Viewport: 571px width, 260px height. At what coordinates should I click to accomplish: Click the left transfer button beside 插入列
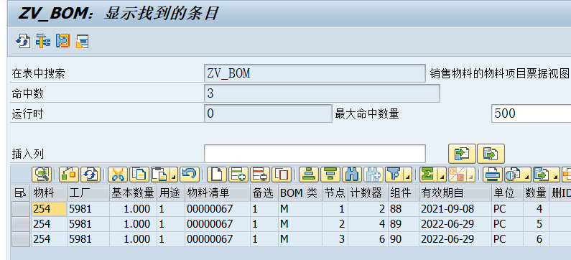click(x=462, y=154)
